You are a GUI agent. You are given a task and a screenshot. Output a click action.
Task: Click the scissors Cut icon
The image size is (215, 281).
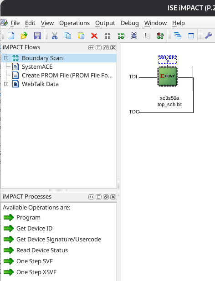coord(55,36)
